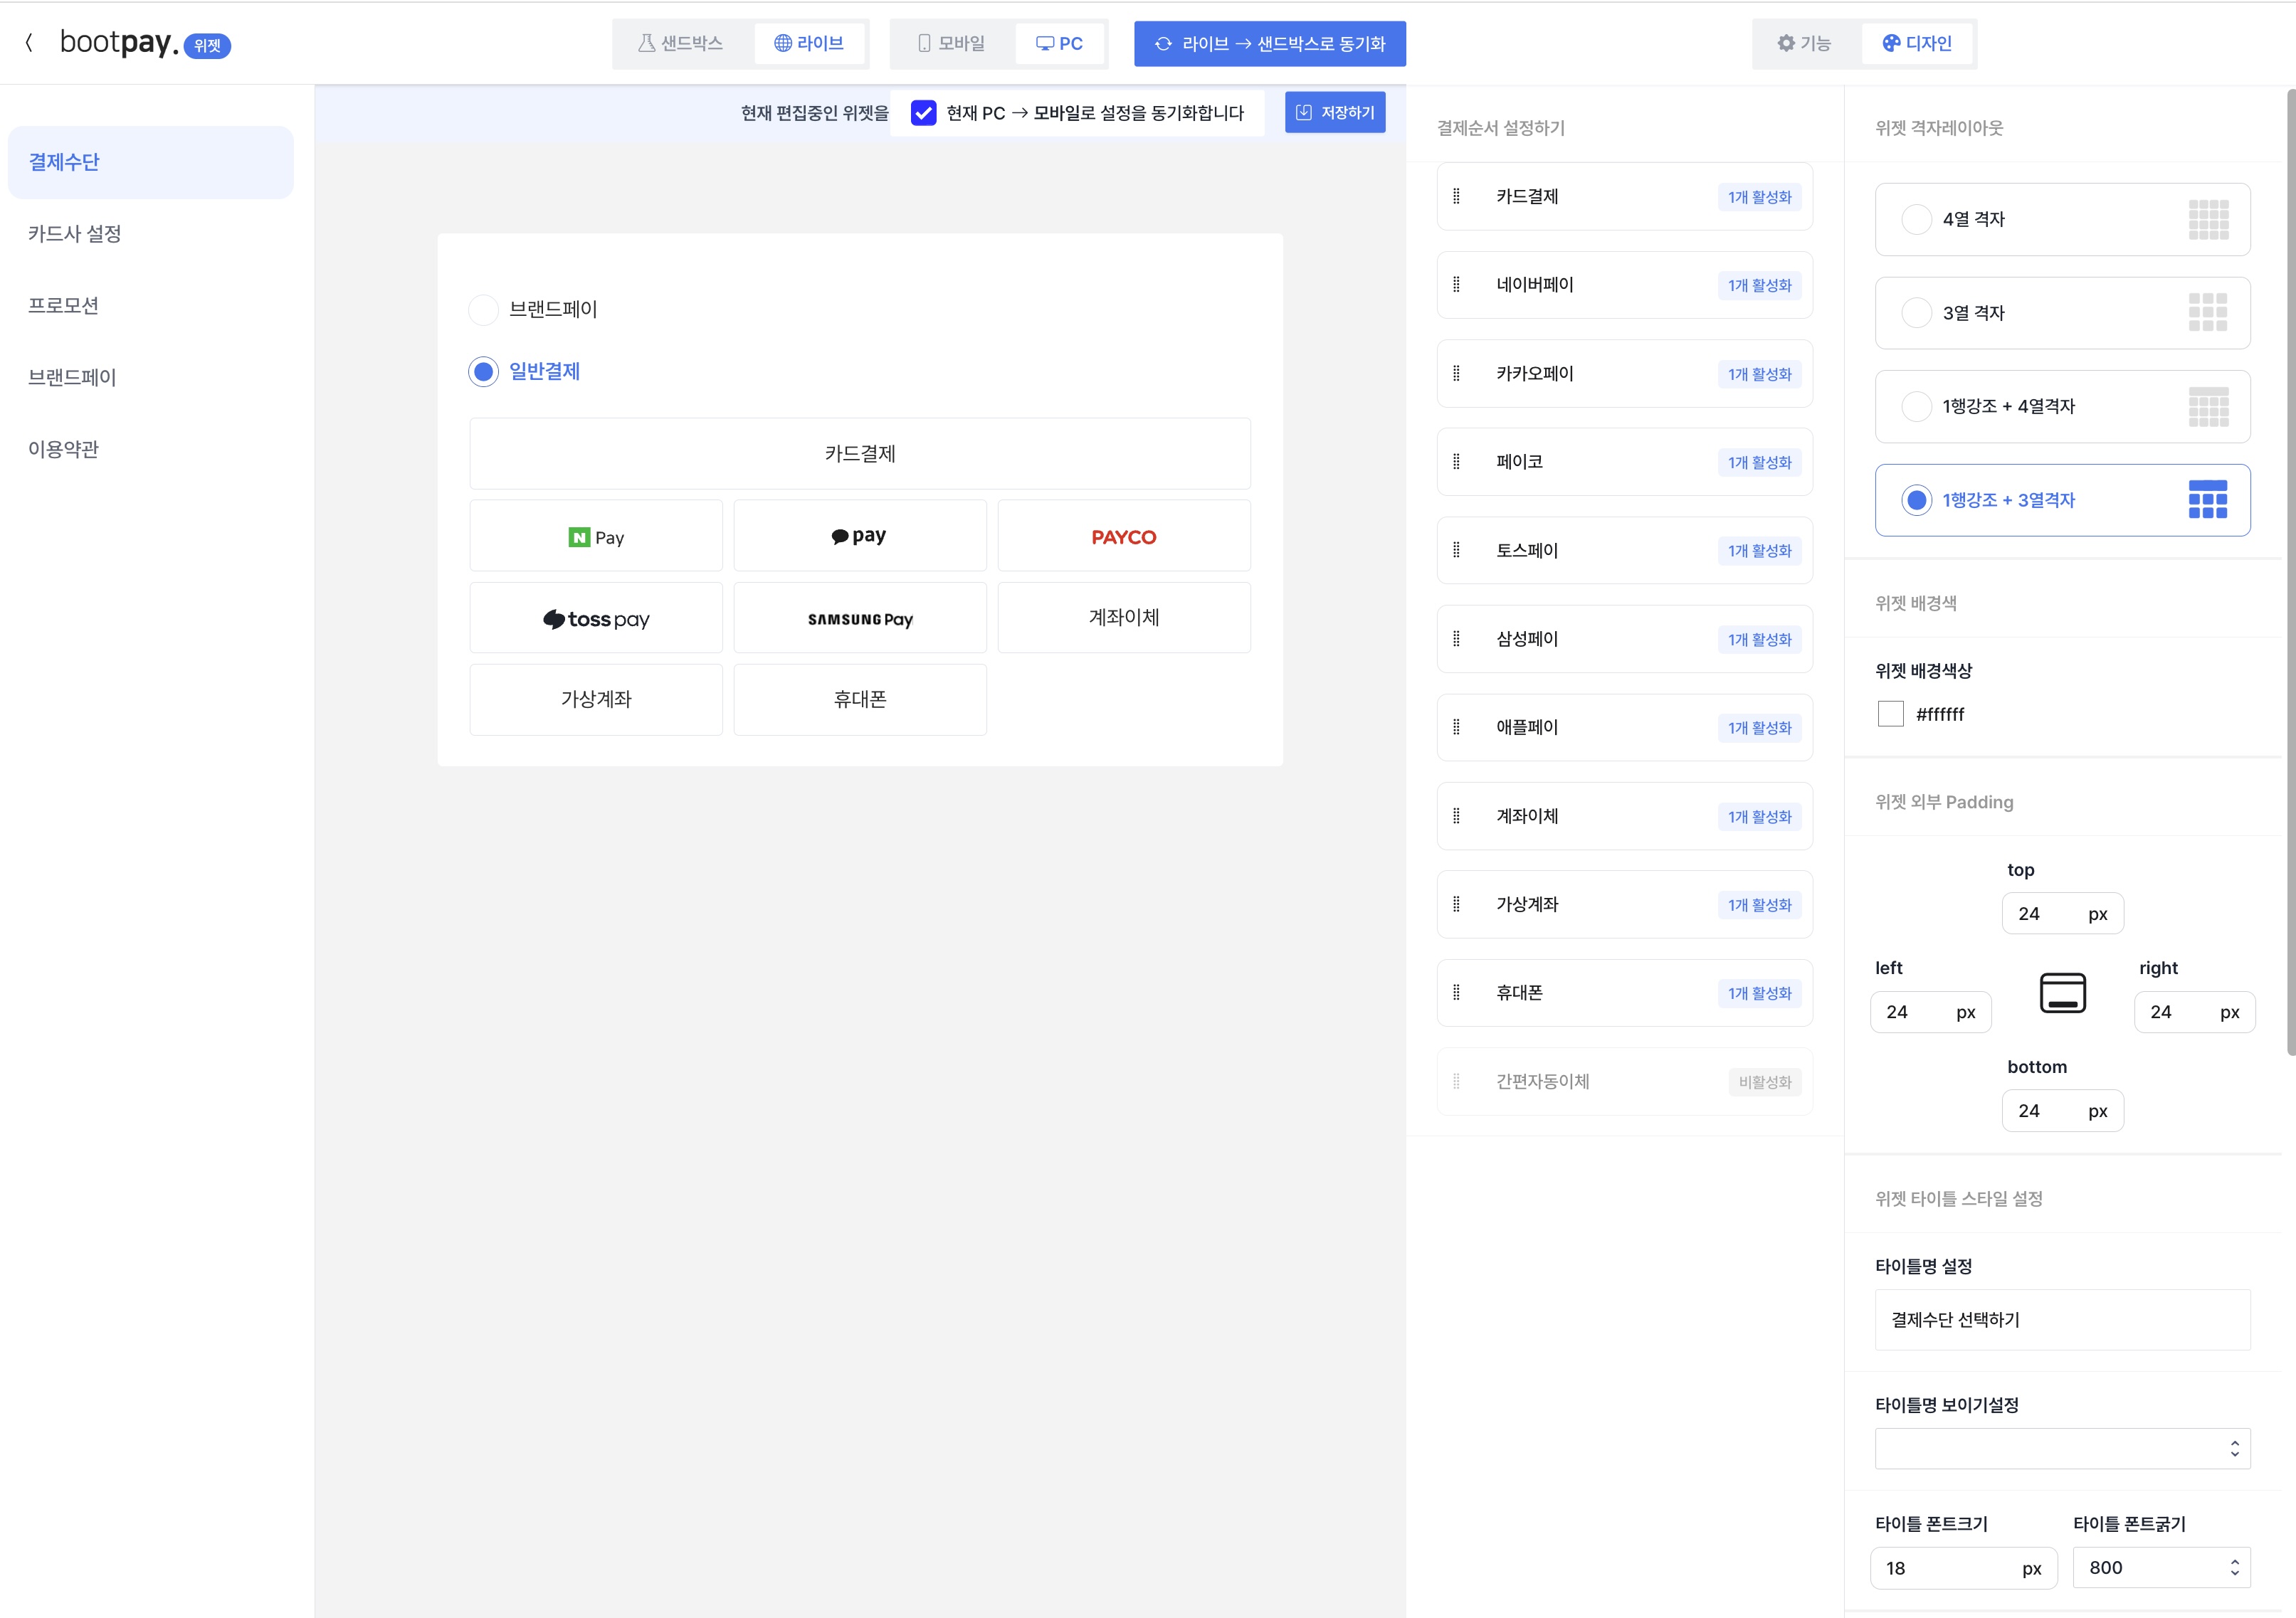Click the Naver Pay logo tile
2296x1618 pixels.
point(596,537)
